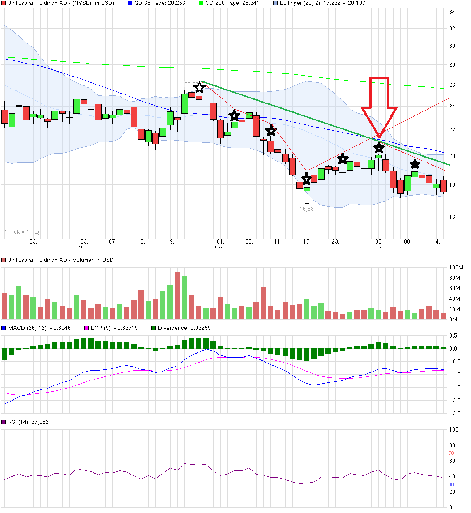
Task: Click the 60M volume axis label
Action: 454,288
